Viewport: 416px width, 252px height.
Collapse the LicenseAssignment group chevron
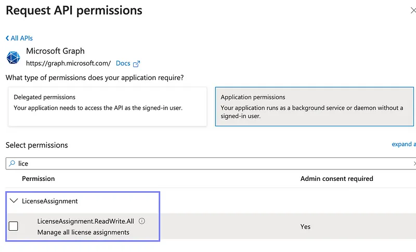pyautogui.click(x=14, y=201)
